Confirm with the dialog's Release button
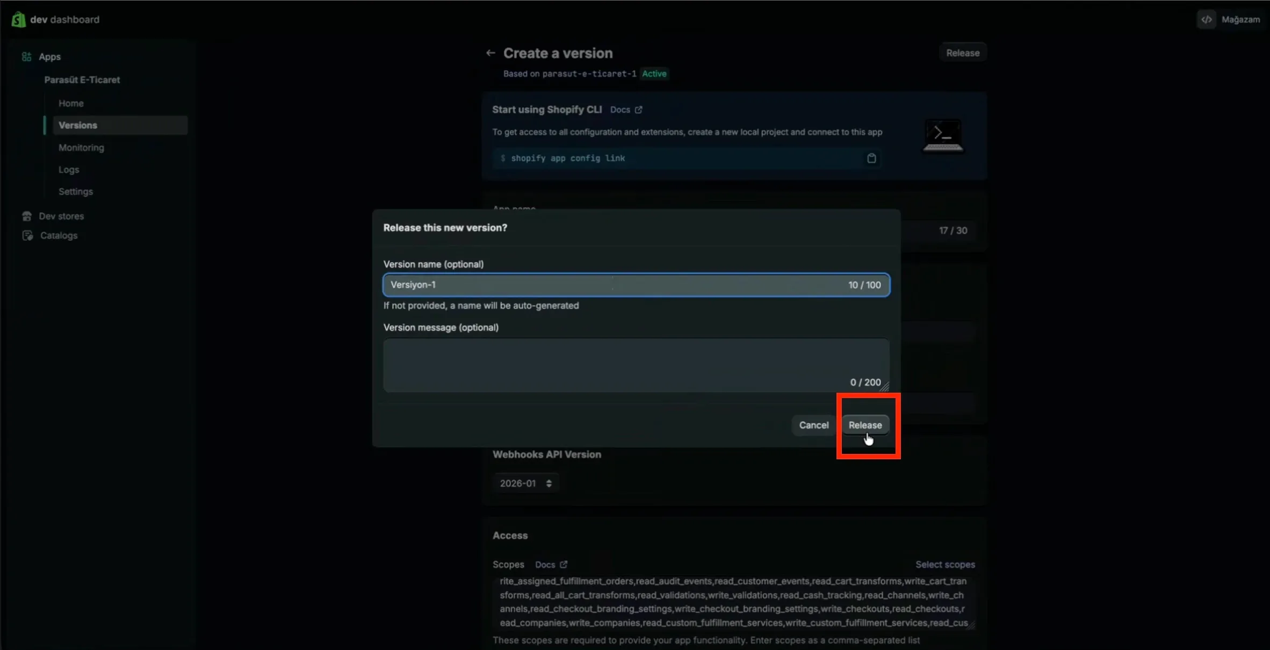Viewport: 1270px width, 650px height. coord(865,425)
